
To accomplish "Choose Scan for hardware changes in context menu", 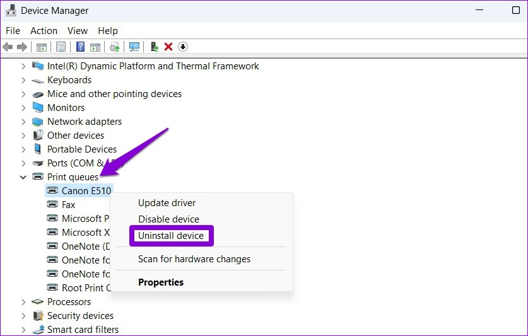I will coord(194,259).
